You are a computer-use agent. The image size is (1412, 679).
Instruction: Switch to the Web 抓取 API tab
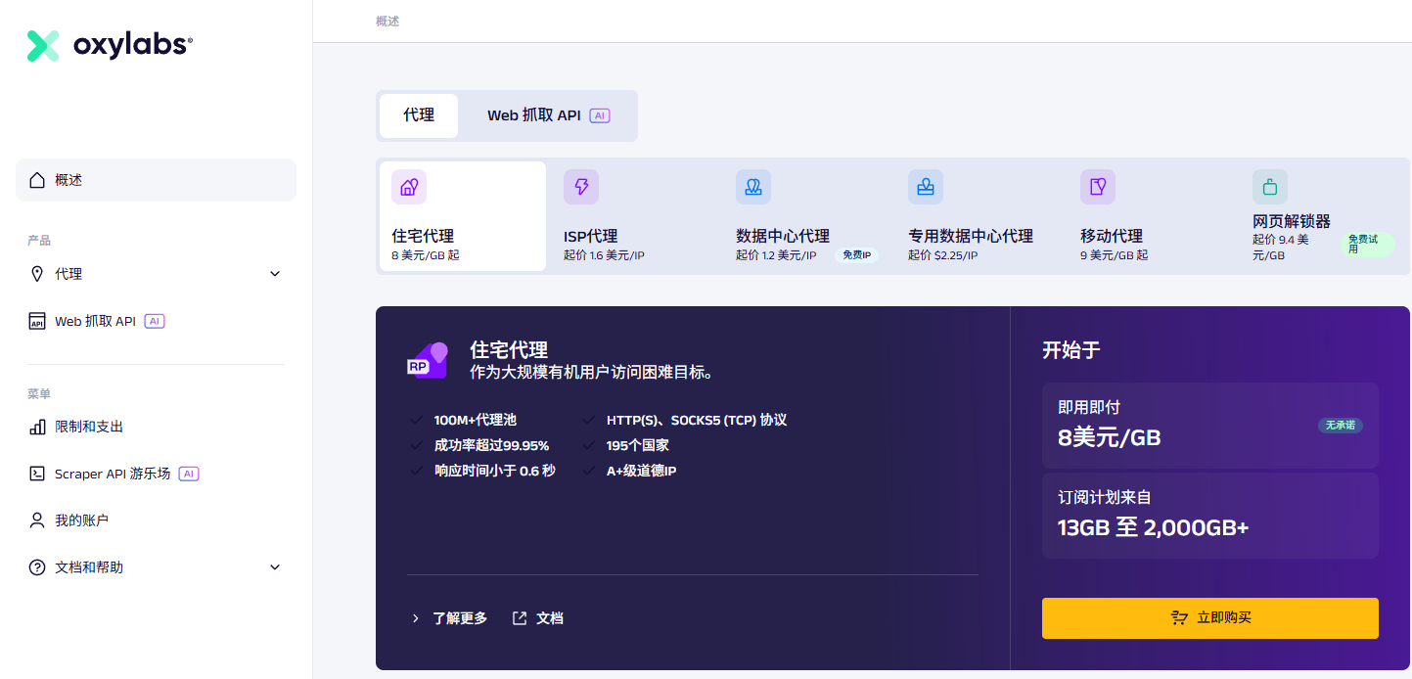coord(548,115)
